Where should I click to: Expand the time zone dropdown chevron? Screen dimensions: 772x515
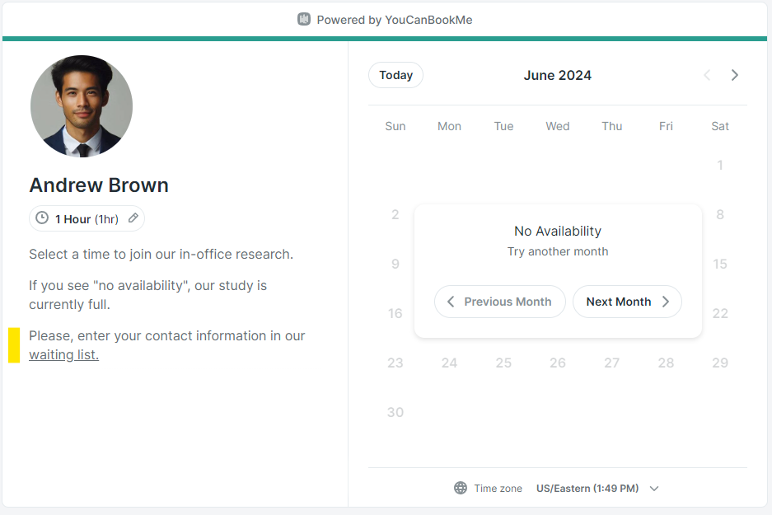654,489
